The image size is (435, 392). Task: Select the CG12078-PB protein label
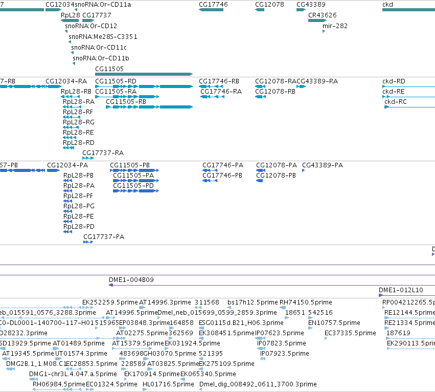[276, 176]
